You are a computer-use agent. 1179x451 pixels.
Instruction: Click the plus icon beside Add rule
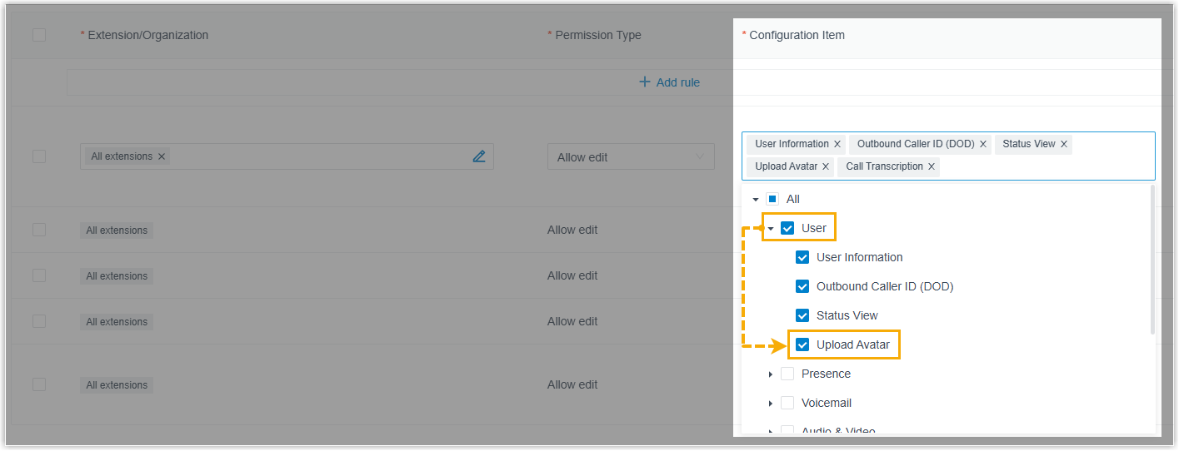(644, 82)
